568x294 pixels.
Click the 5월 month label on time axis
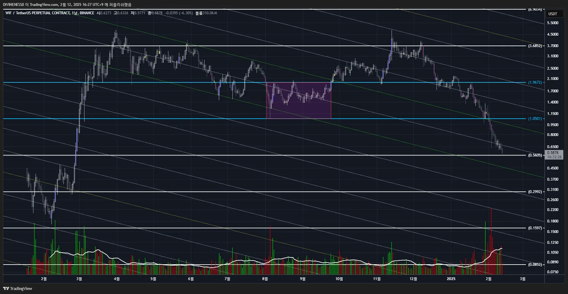(x=153, y=279)
